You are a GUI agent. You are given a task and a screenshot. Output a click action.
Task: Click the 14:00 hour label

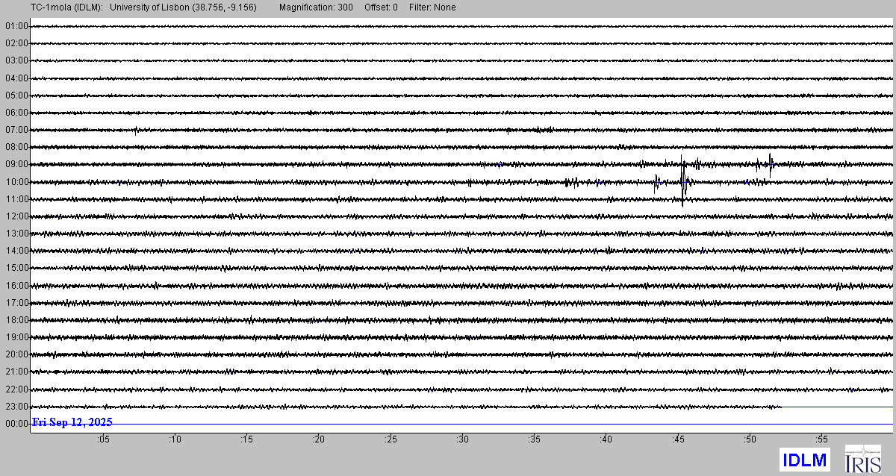point(16,251)
